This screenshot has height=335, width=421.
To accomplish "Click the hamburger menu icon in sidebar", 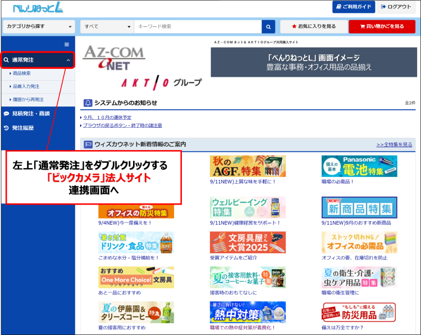I will pyautogui.click(x=67, y=44).
